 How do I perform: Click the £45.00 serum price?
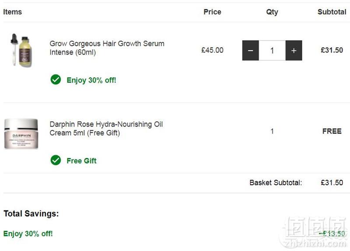pyautogui.click(x=212, y=50)
